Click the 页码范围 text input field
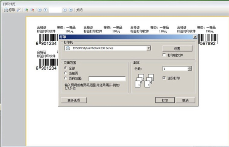 point(107,79)
